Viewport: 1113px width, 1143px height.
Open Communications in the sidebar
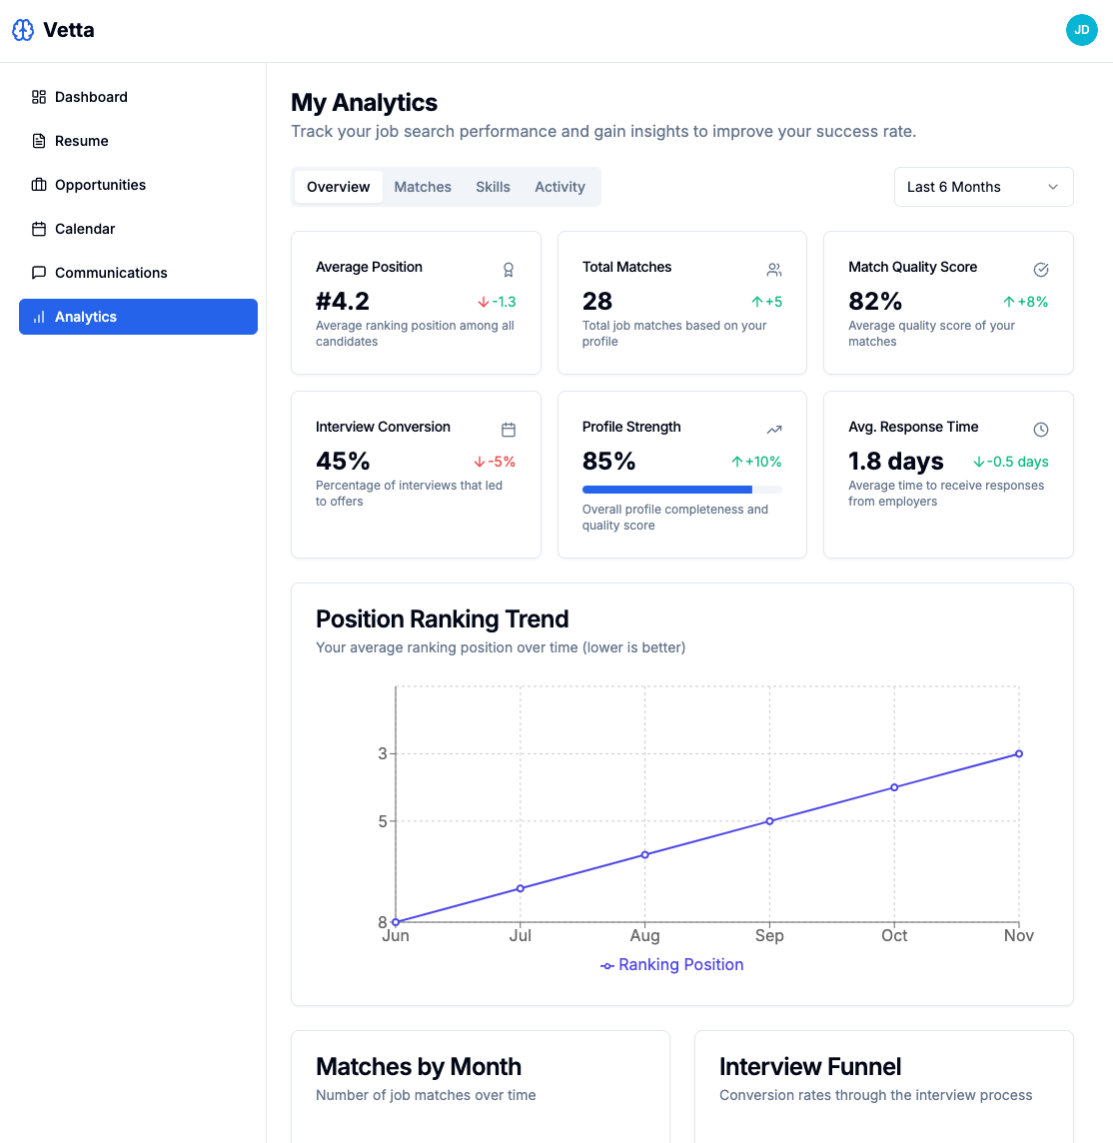click(x=112, y=273)
